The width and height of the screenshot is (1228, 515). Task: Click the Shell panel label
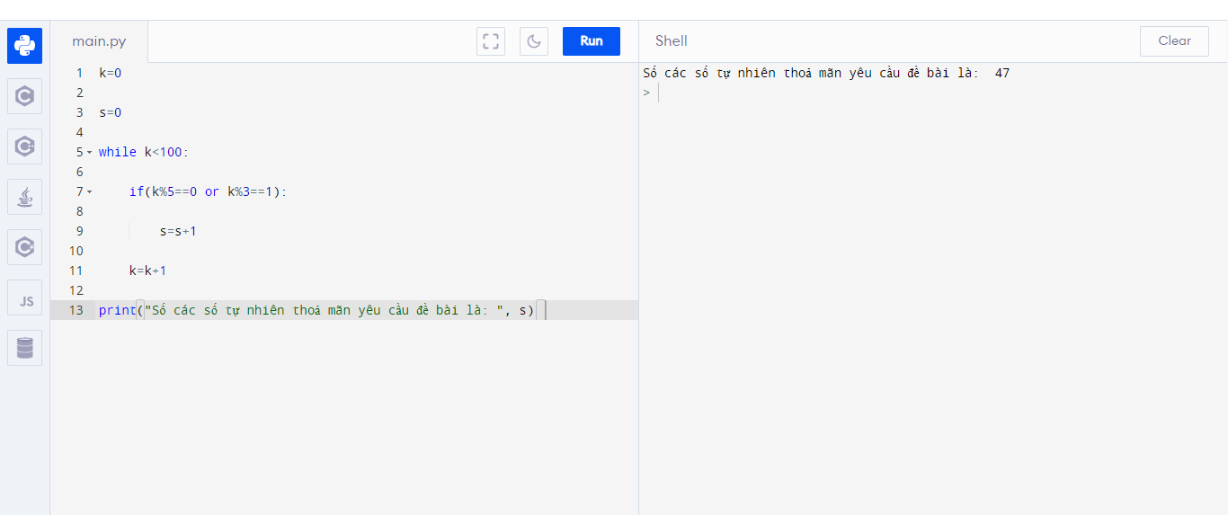671,41
